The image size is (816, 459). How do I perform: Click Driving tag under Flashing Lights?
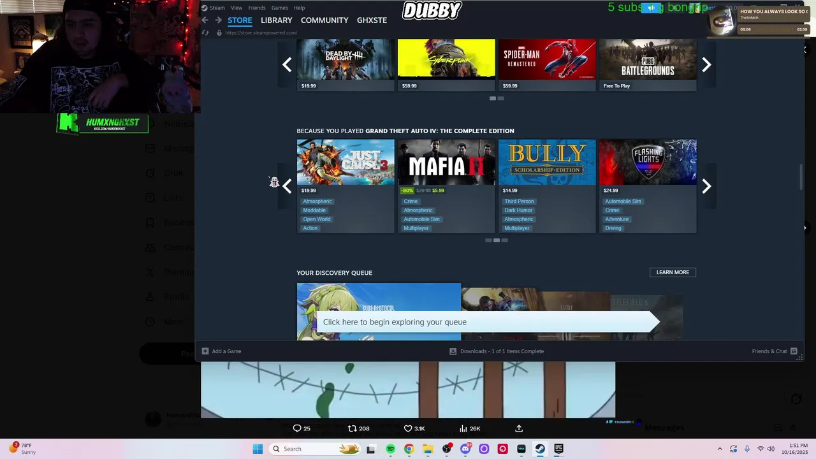click(613, 228)
